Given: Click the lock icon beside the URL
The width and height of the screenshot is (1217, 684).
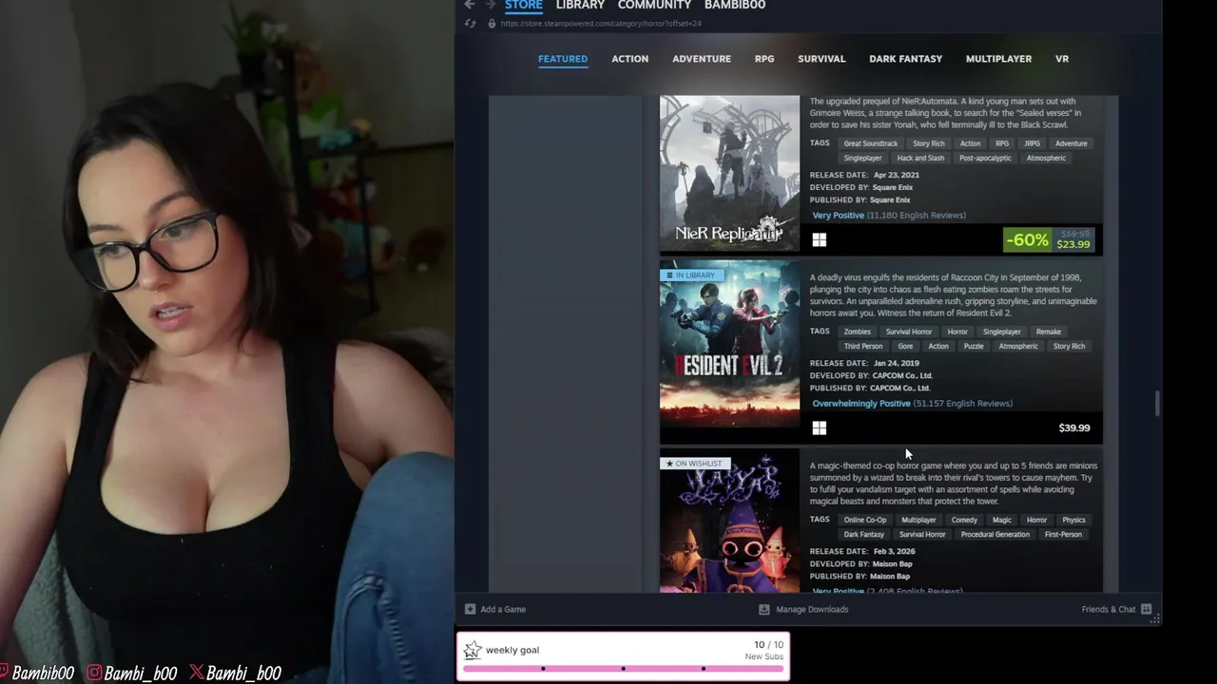Looking at the screenshot, I should tap(492, 23).
